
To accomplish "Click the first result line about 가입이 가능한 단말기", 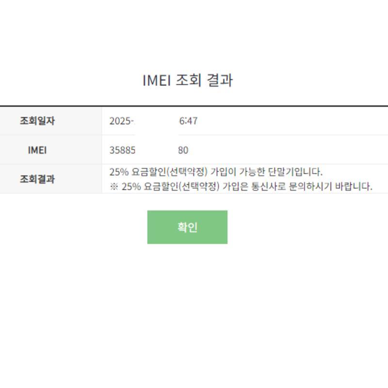I will 216,172.
